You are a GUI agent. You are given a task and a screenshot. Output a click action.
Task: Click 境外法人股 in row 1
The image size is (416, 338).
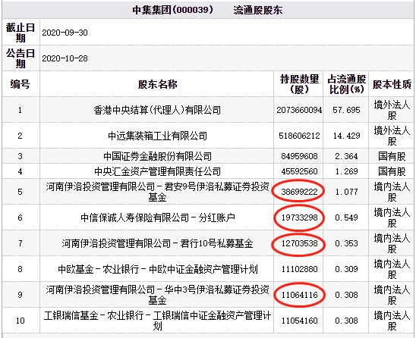click(392, 110)
